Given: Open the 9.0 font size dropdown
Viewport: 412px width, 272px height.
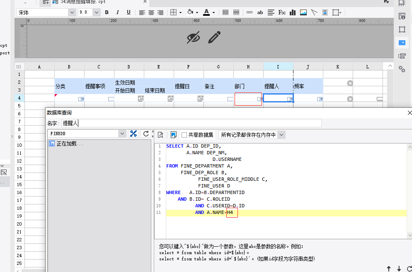Looking at the screenshot, I should [97, 12].
